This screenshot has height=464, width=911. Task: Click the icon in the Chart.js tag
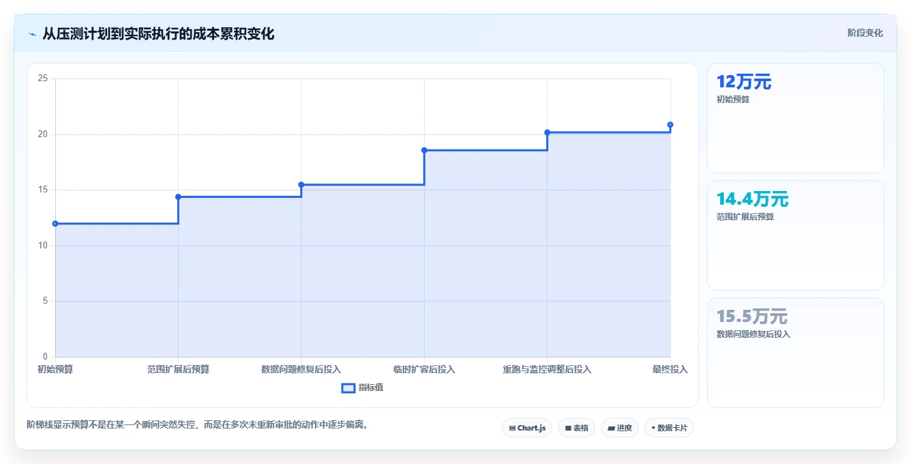(512, 429)
